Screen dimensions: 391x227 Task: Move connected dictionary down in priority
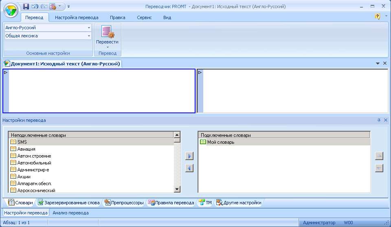(379, 168)
